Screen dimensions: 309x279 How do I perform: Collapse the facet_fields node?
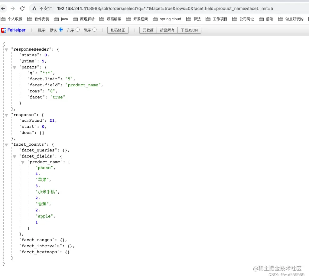pyautogui.click(x=15, y=157)
